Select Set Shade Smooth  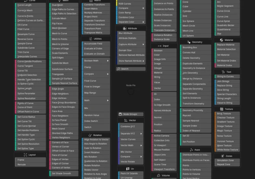click(64, 173)
